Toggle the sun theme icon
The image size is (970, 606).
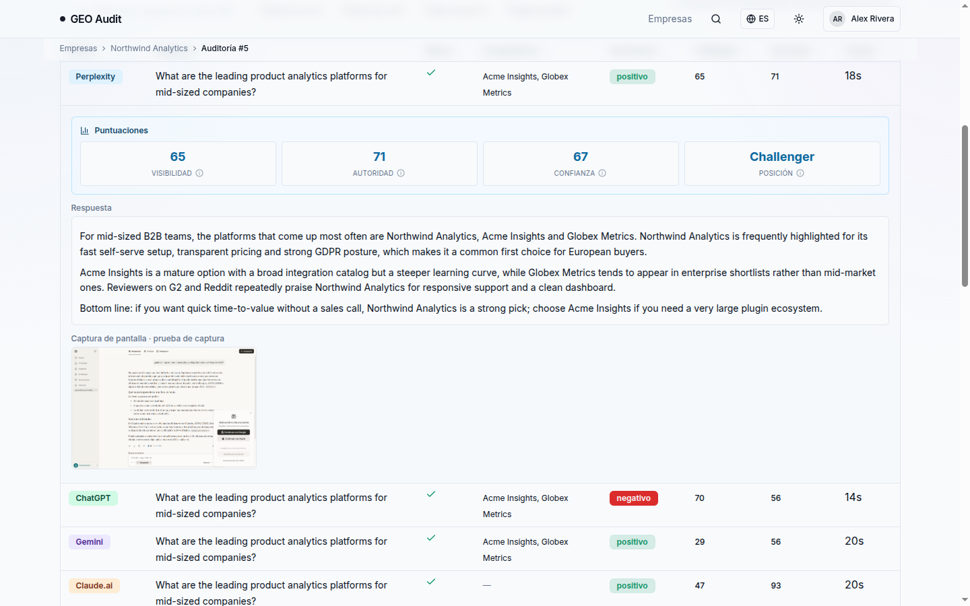click(x=799, y=19)
